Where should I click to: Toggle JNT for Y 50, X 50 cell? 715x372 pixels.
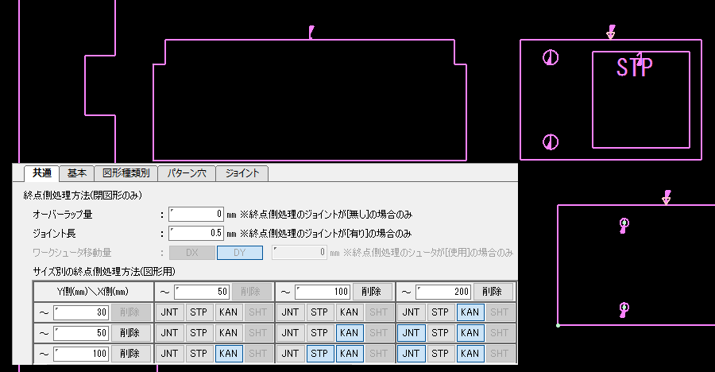[x=170, y=333]
